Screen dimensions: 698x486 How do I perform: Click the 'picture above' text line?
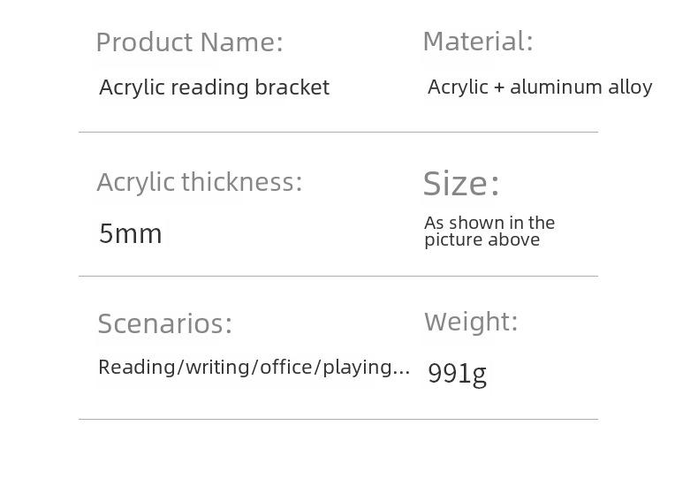pyautogui.click(x=482, y=240)
